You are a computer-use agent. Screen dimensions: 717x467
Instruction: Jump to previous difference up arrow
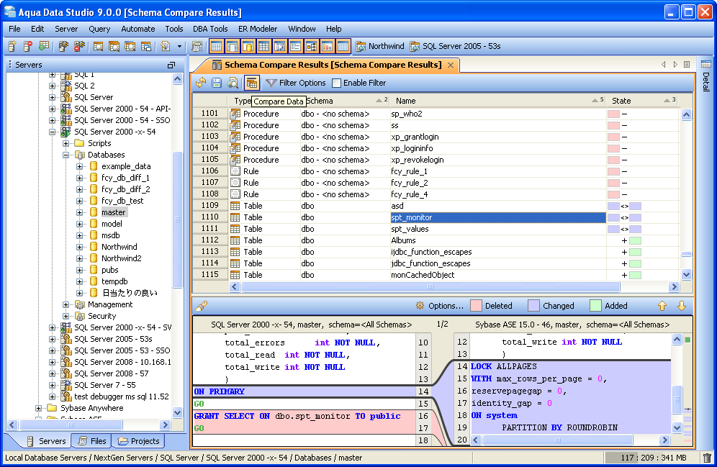(x=662, y=306)
